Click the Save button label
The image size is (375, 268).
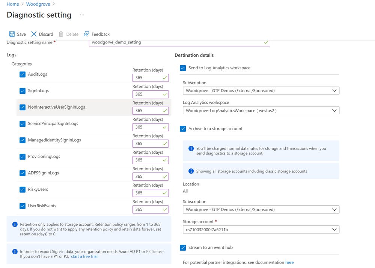[21, 34]
